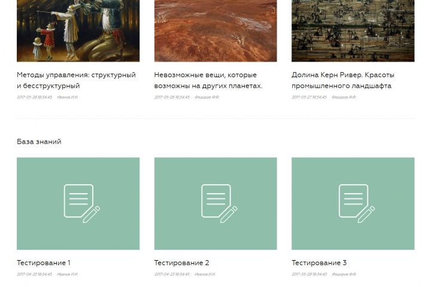Open the 'Тестирование 1' title link
This screenshot has height=287, width=431.
coord(44,263)
